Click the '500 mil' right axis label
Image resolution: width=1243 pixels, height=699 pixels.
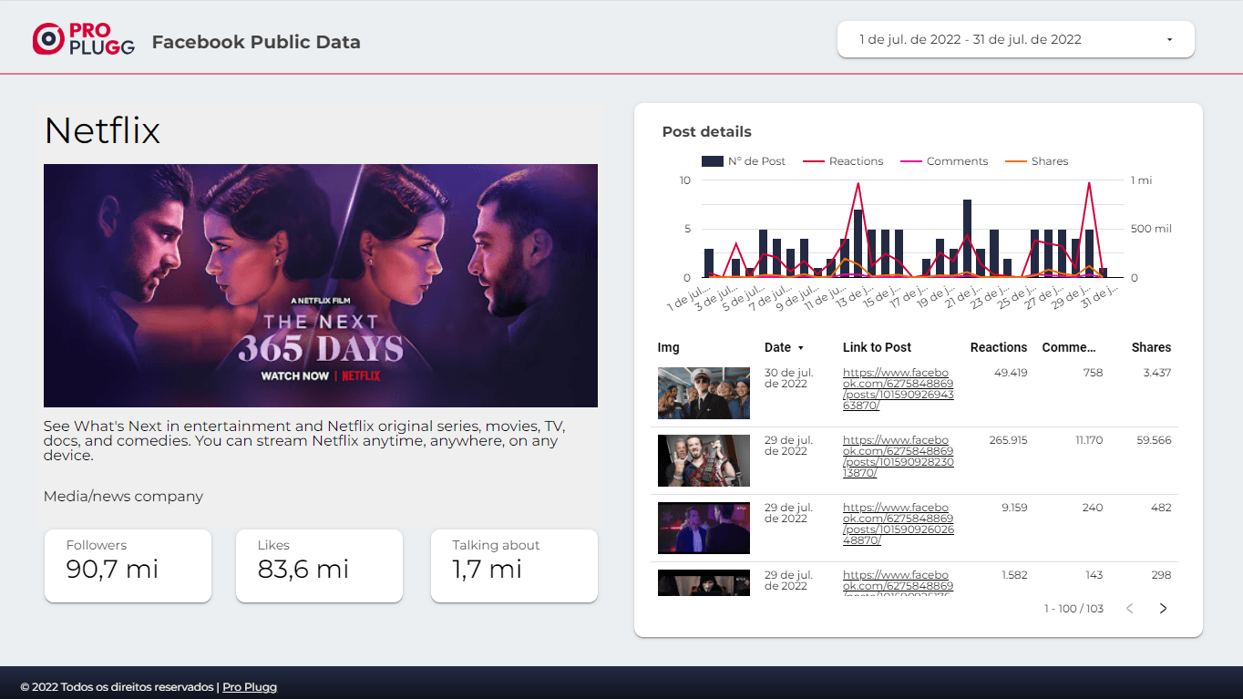pos(1151,229)
